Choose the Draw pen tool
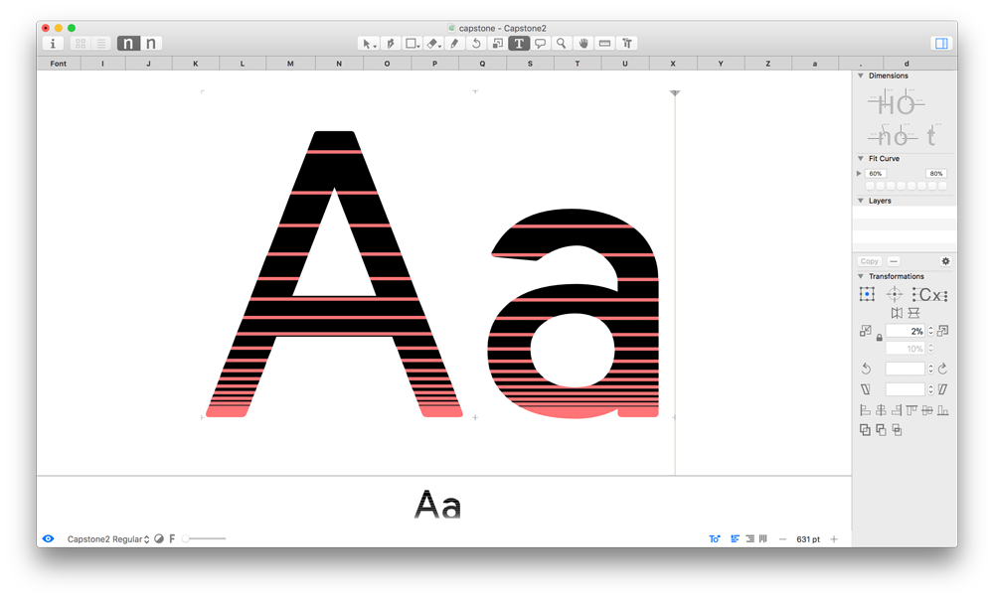 pos(392,43)
